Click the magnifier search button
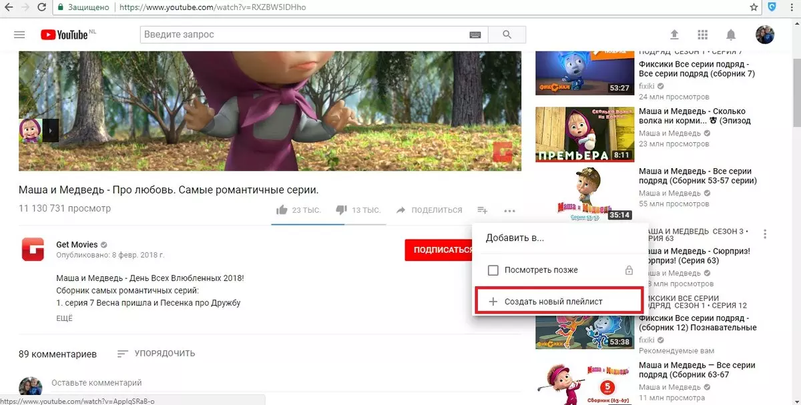Viewport: 801px width, 405px height. [x=507, y=35]
